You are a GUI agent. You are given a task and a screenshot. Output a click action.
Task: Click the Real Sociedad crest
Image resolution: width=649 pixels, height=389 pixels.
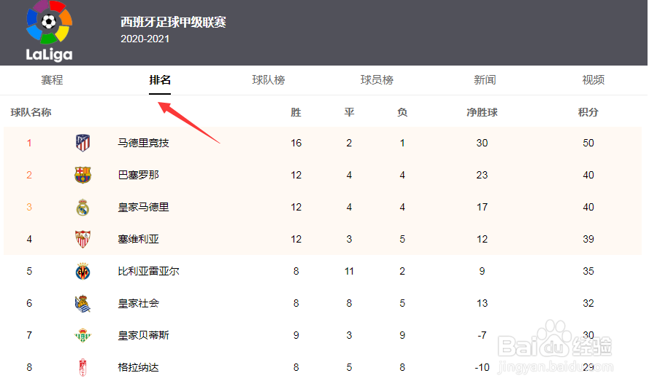pyautogui.click(x=82, y=304)
